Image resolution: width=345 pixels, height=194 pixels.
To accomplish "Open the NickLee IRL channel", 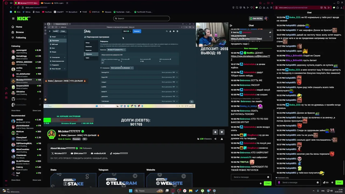I will [x=26, y=133].
